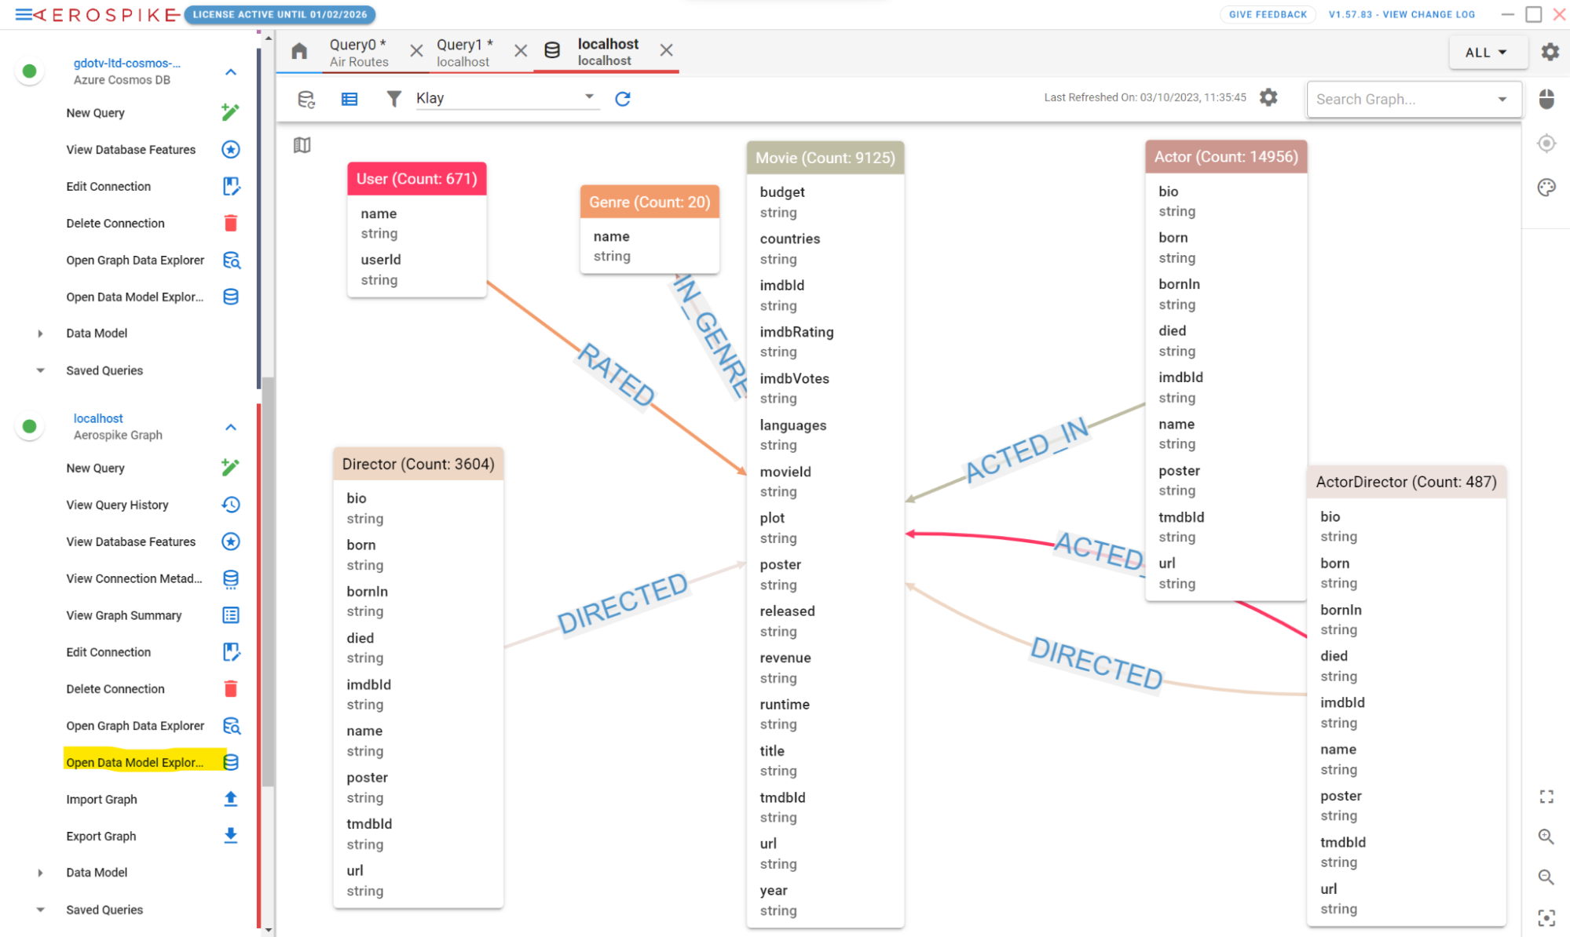The width and height of the screenshot is (1570, 937).
Task: Click Open Graph Data Explorer under Cosmos
Action: tap(152, 260)
